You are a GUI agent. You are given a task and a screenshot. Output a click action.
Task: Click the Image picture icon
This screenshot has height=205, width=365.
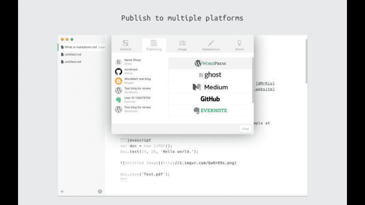182,43
